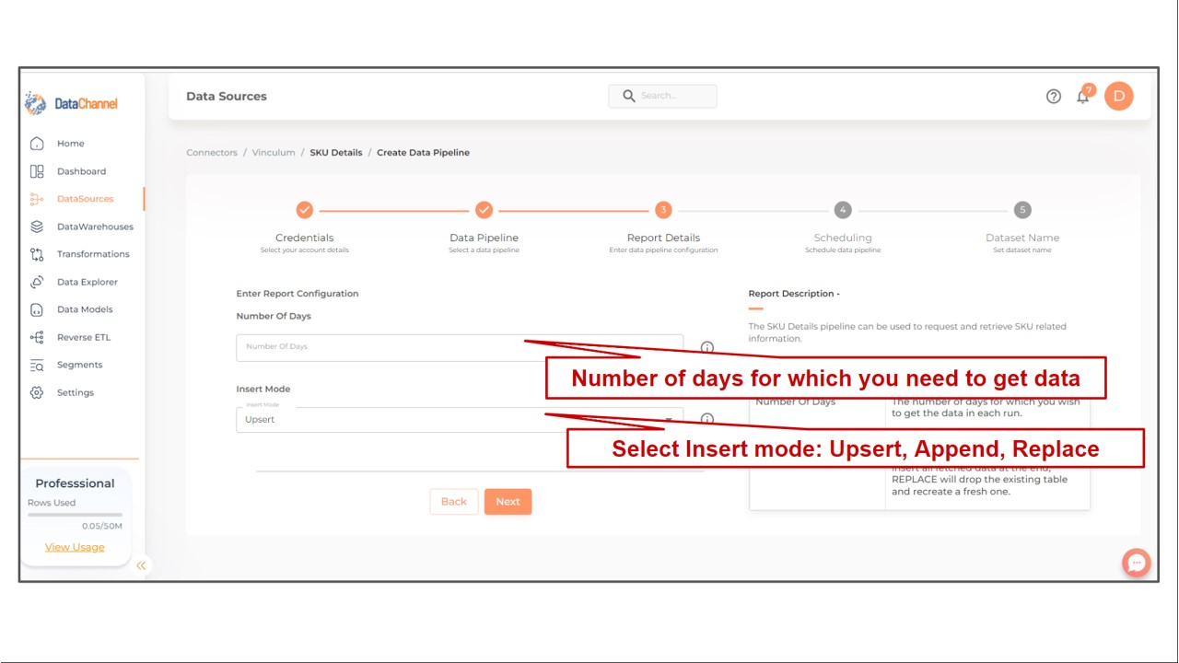1179x663 pixels.
Task: Click the Reverse ETL icon
Action: coord(37,337)
